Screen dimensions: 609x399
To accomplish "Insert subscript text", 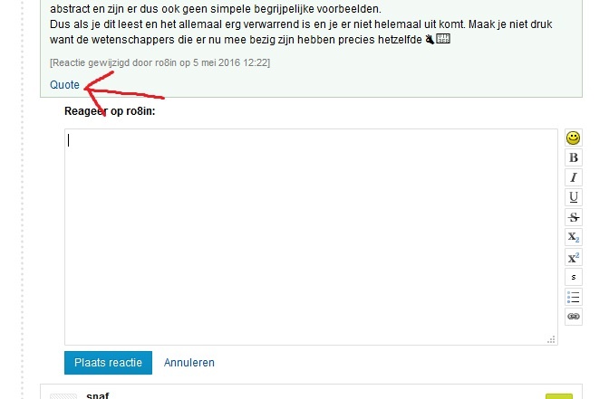I will (574, 237).
